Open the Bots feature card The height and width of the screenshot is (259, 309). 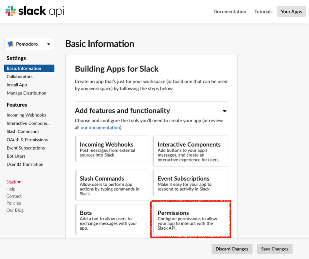(x=113, y=219)
